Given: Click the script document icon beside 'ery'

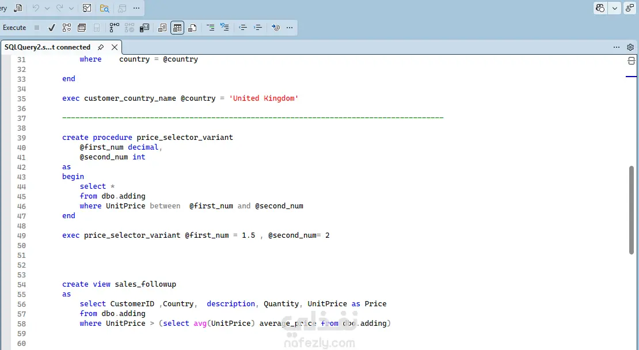Looking at the screenshot, I should coord(18,8).
